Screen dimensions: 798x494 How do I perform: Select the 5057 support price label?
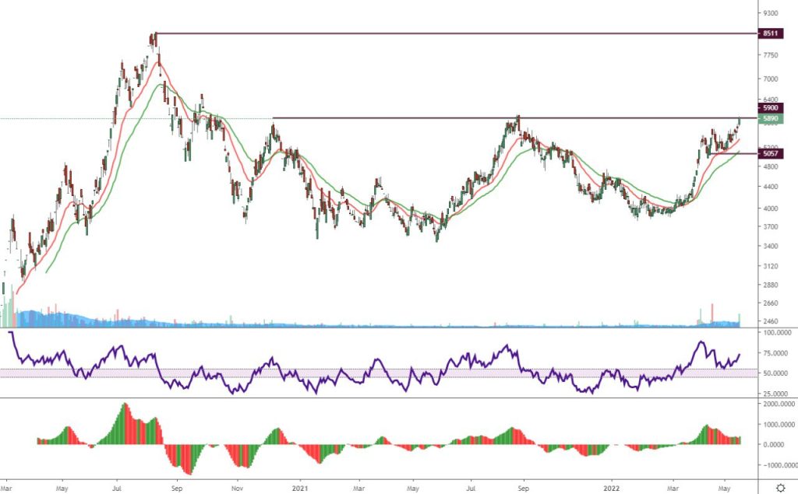tap(771, 154)
